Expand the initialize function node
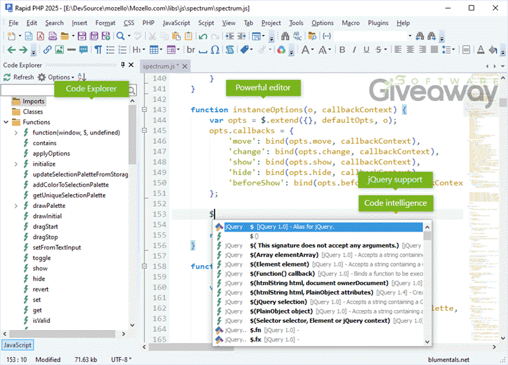The width and height of the screenshot is (508, 365). [16, 164]
